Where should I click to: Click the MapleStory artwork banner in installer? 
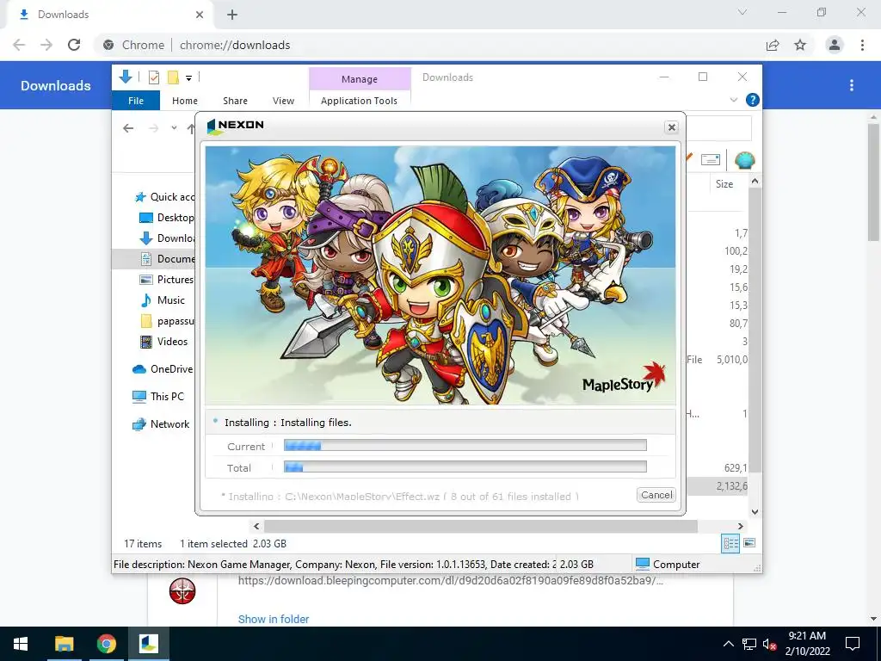coord(440,275)
